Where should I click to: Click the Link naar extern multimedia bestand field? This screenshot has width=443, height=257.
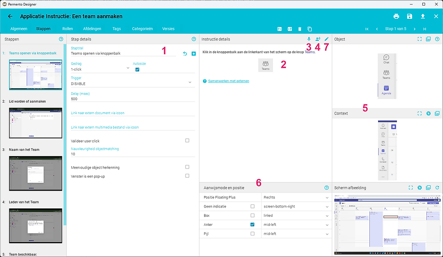click(133, 127)
